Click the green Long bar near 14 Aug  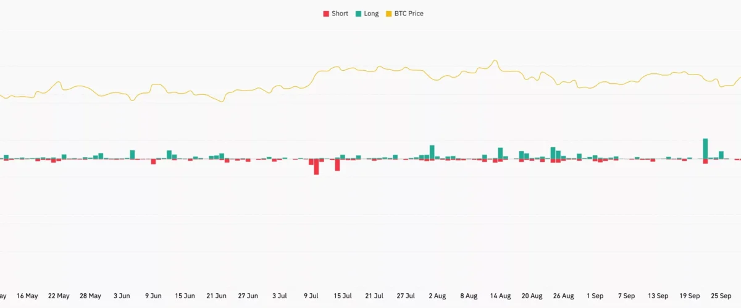[x=500, y=153]
